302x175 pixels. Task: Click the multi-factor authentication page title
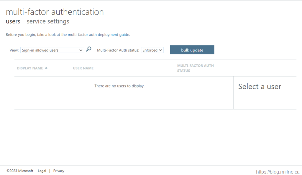click(55, 12)
